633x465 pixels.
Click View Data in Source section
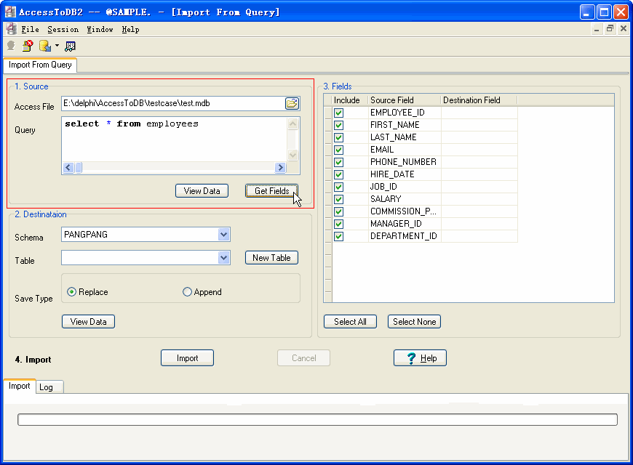click(x=202, y=191)
